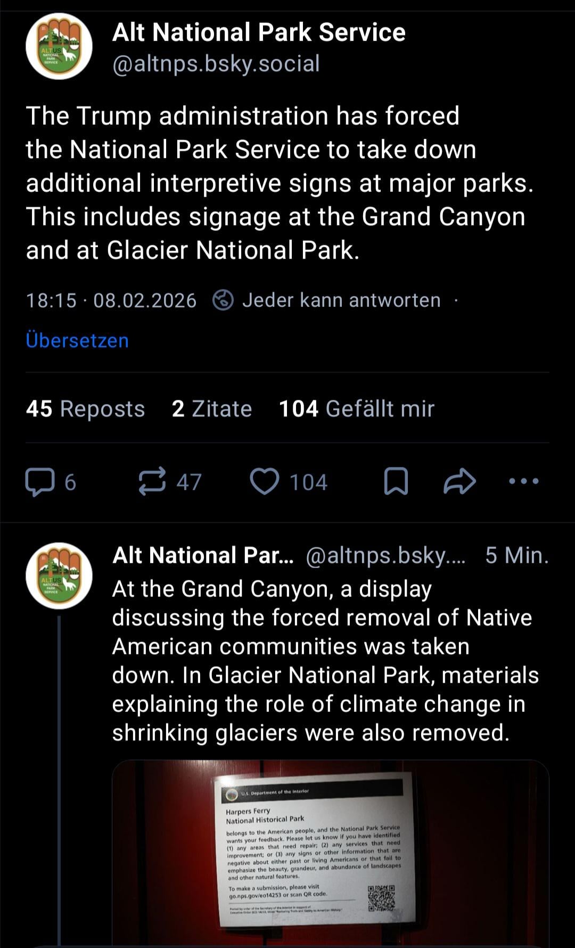Image resolution: width=575 pixels, height=948 pixels.
Task: Click the @altnps.bsky.social handle in header
Action: pos(216,63)
